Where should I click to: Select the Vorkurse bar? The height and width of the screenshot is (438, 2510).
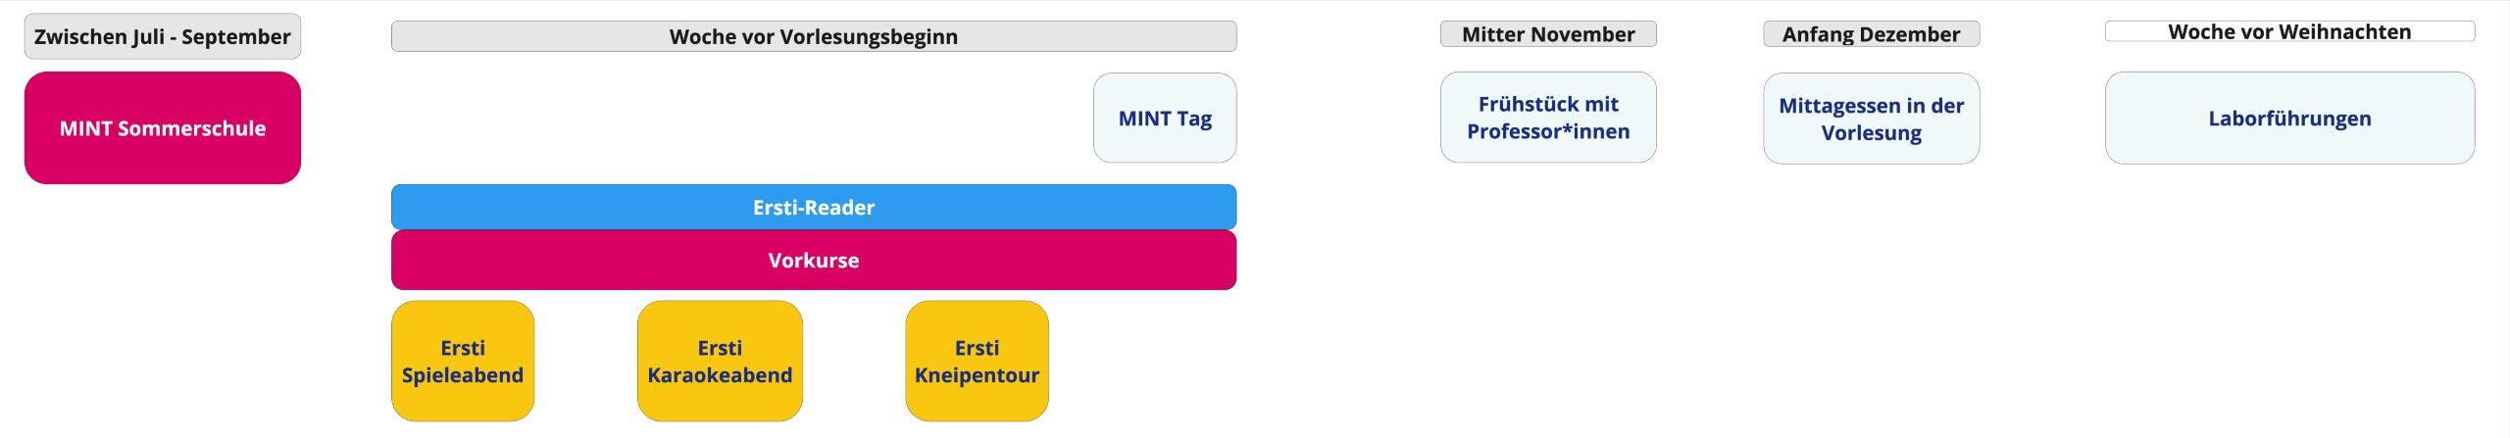click(x=813, y=260)
